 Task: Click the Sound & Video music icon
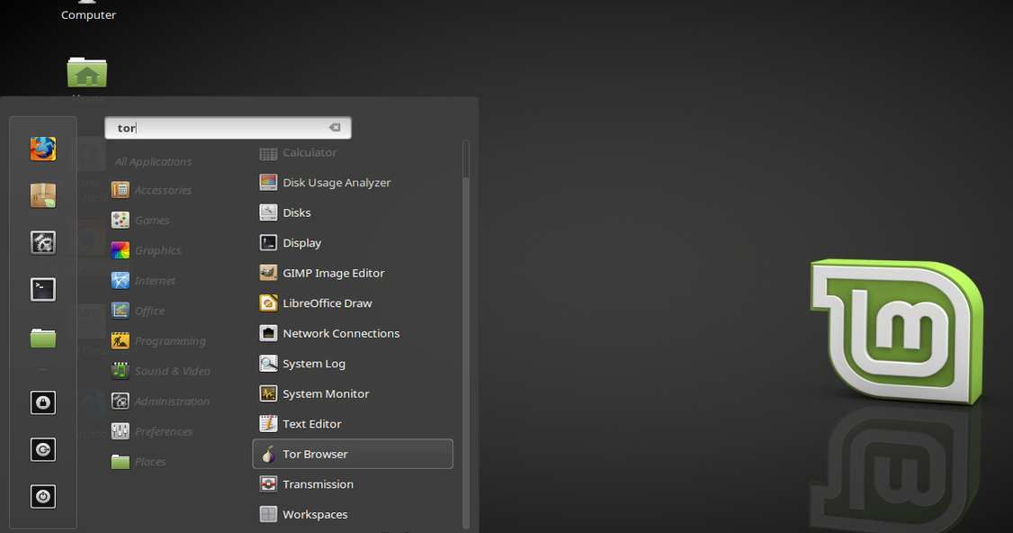point(121,371)
